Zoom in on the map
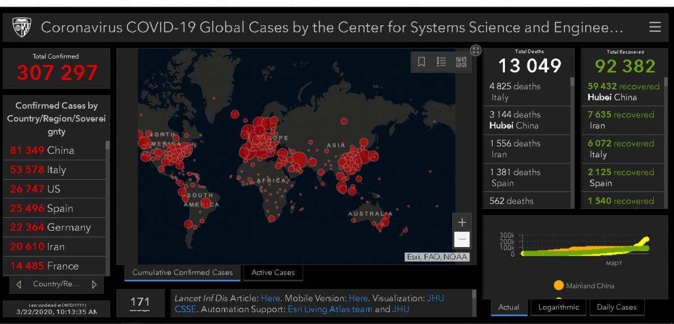Screen dimensions: 674x324 click(x=462, y=222)
